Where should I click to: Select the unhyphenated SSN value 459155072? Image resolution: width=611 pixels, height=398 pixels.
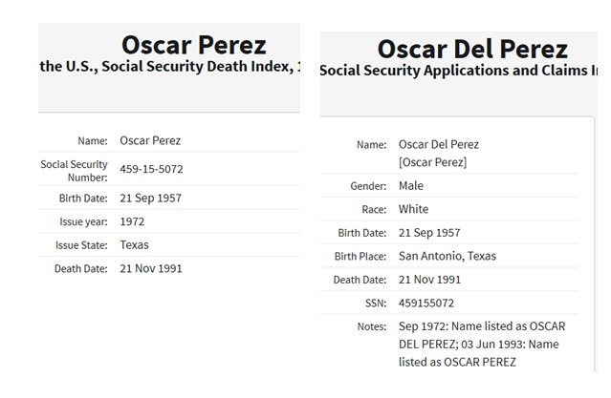click(430, 303)
